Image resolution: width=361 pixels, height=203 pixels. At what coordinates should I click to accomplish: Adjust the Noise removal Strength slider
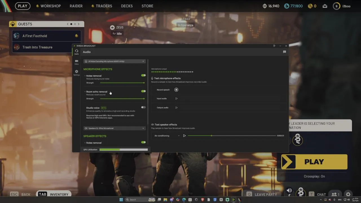pyautogui.click(x=122, y=83)
